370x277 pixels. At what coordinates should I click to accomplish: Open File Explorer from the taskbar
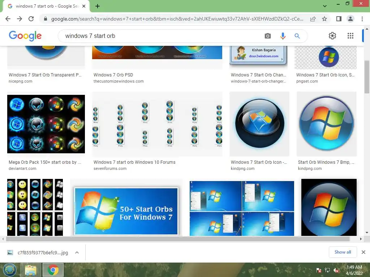[31, 270]
